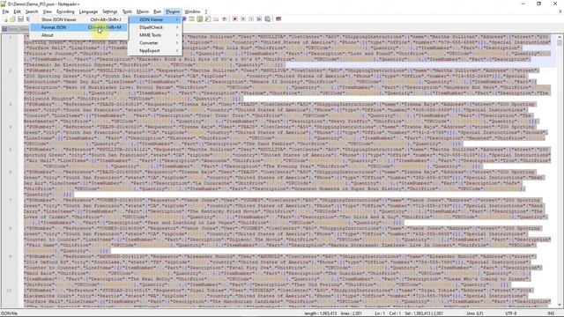Click 'Unix (LF)' in status bar
The width and height of the screenshot is (564, 317).
pos(475,313)
